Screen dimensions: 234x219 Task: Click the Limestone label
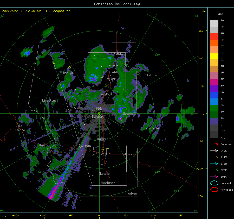tap(49, 101)
